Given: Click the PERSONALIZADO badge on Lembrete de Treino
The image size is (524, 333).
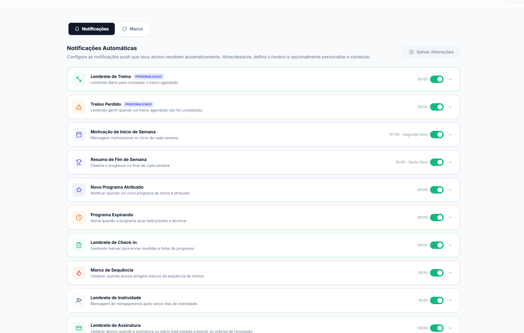Looking at the screenshot, I should pos(149,77).
